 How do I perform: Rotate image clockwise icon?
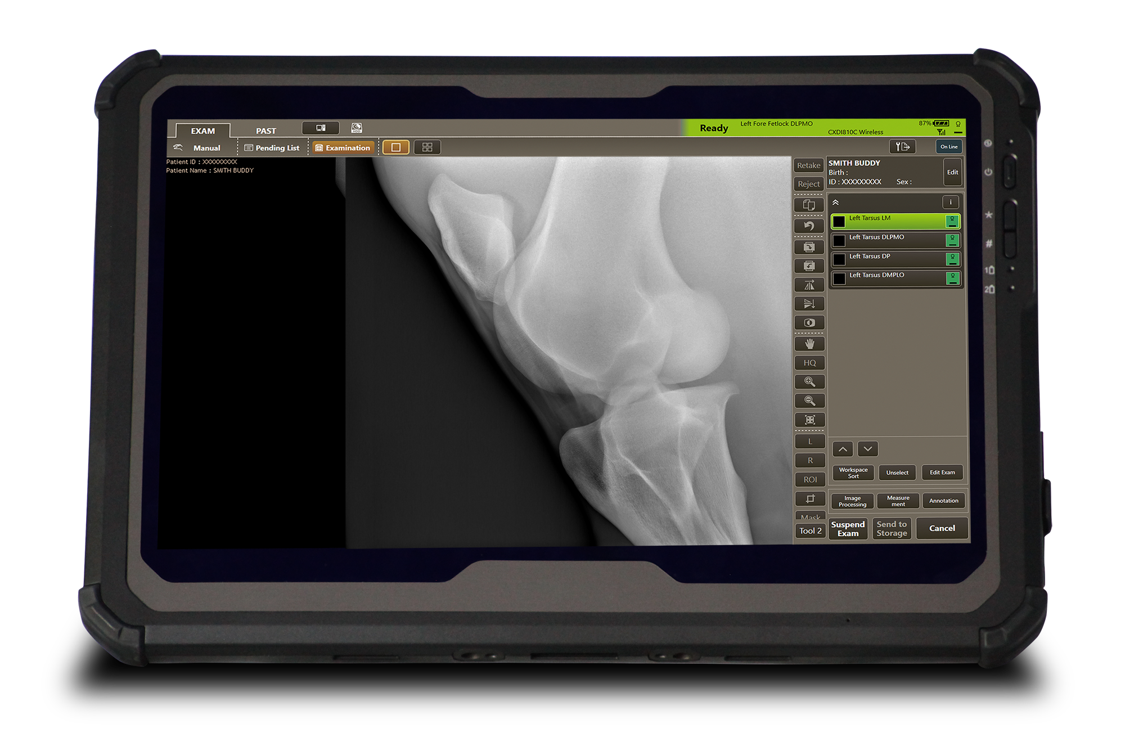pos(809,247)
